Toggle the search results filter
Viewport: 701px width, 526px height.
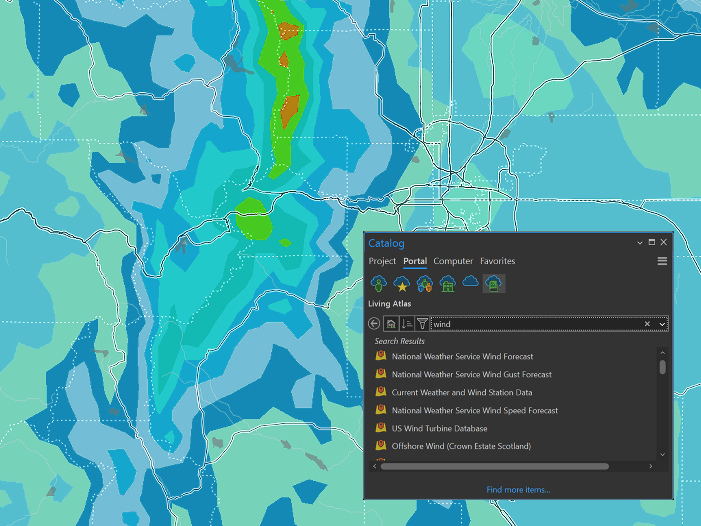pos(422,324)
